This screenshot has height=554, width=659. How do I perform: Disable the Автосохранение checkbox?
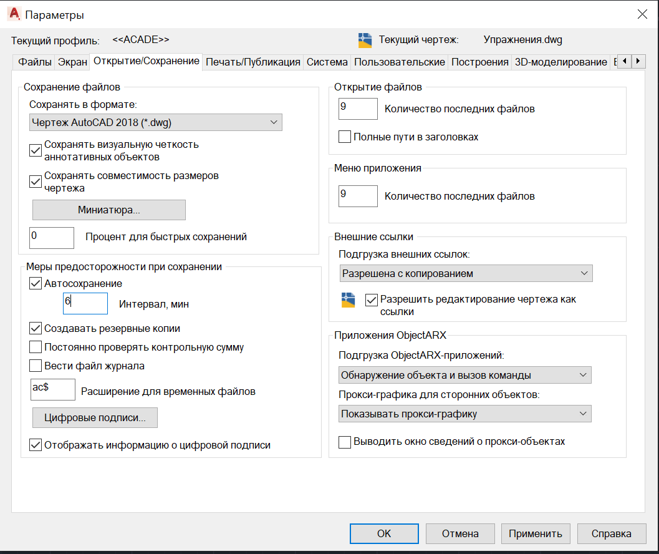pyautogui.click(x=36, y=283)
